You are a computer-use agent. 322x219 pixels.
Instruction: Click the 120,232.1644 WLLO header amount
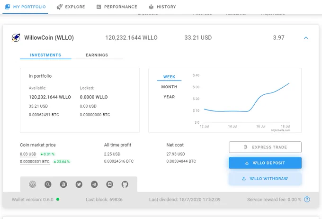[x=132, y=37]
